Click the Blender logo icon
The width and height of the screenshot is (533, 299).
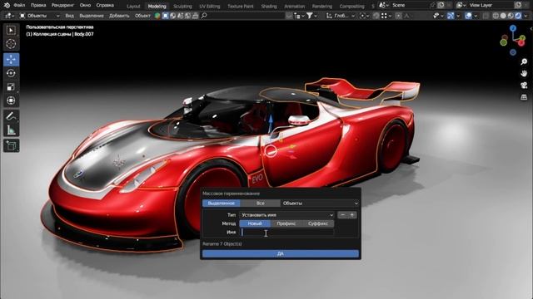[x=7, y=5]
